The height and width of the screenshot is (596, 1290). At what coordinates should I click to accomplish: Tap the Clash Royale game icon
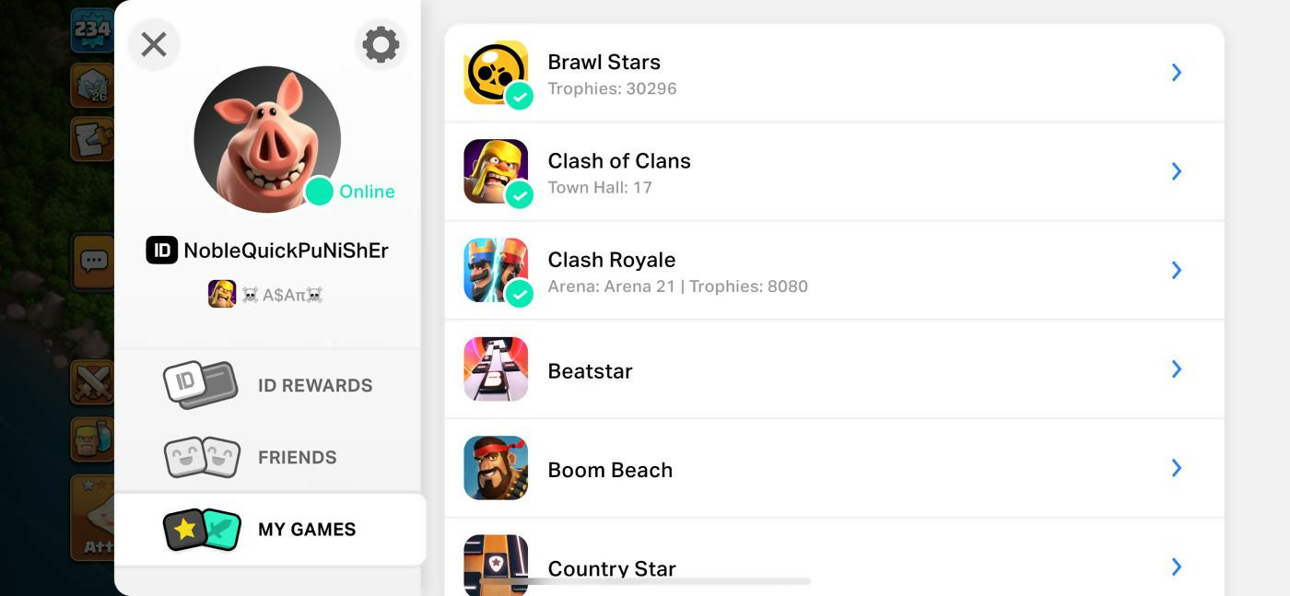tap(496, 269)
